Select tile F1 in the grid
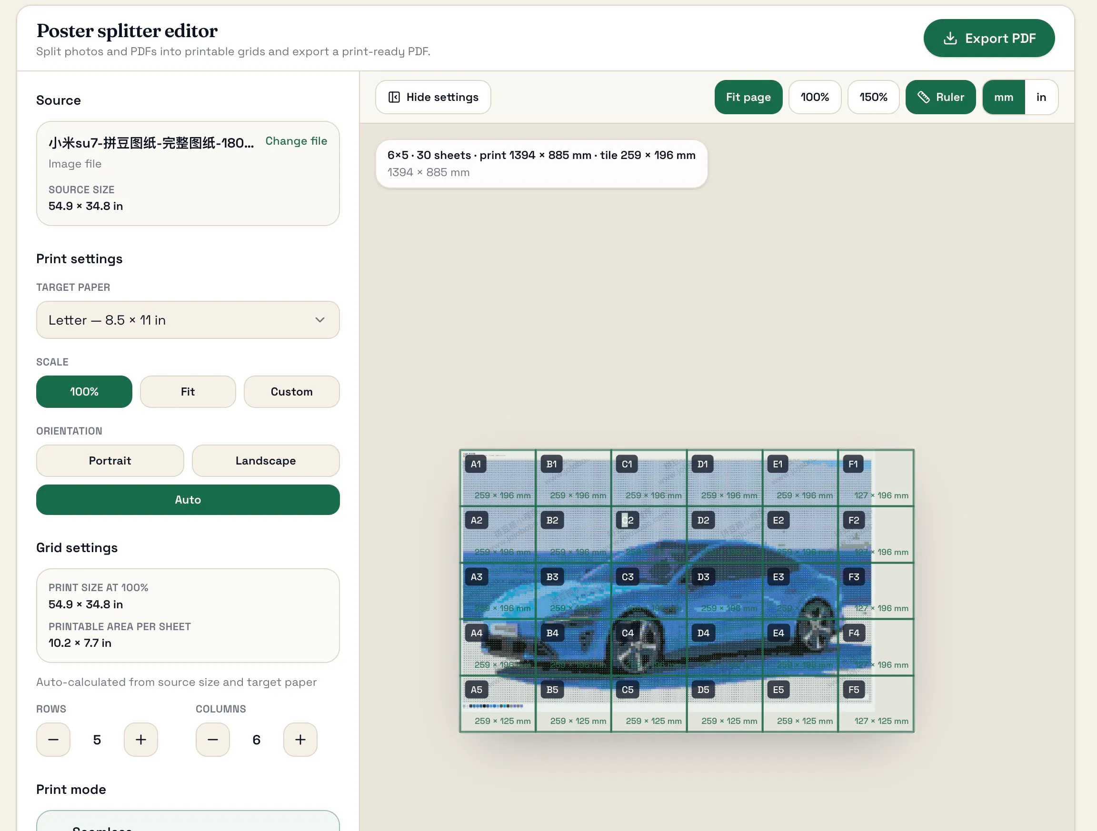This screenshot has height=831, width=1097. pos(876,478)
